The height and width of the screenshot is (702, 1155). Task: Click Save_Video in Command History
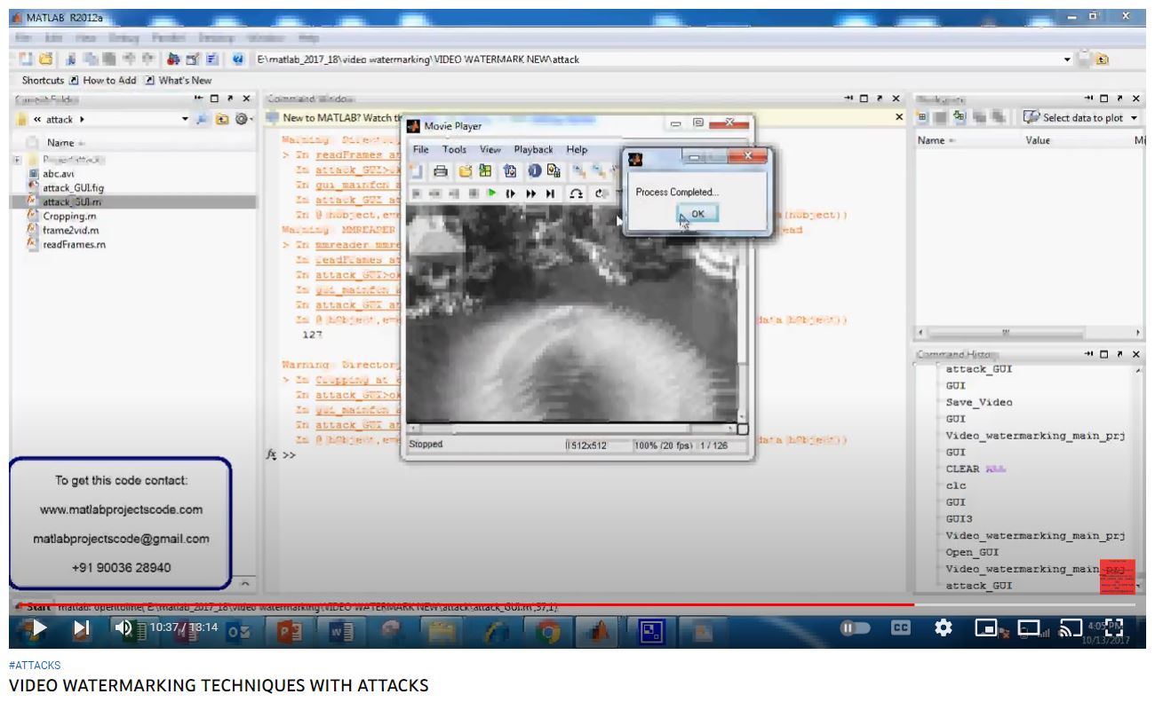pyautogui.click(x=979, y=402)
